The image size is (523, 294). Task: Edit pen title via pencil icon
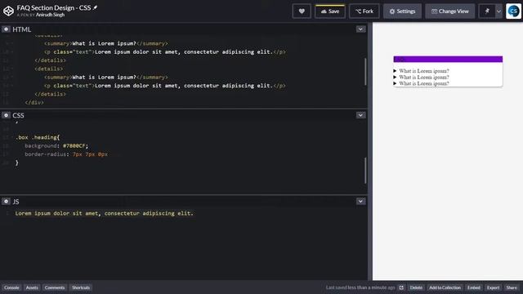tap(95, 7)
